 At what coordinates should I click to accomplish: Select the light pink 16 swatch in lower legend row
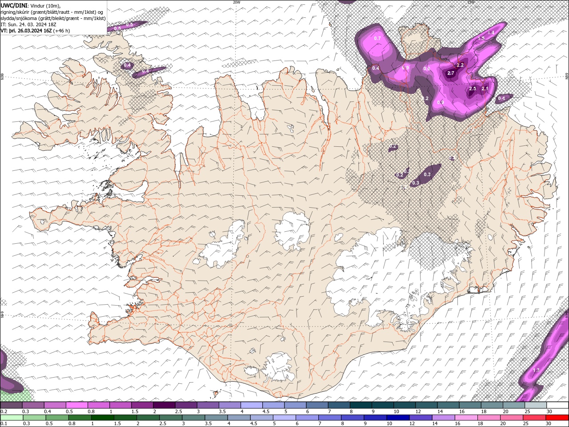(x=466, y=418)
